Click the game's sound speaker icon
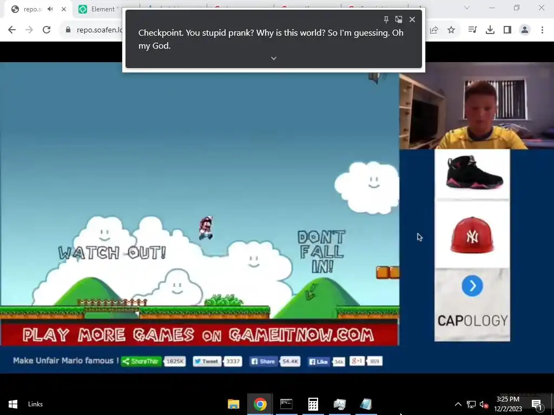This screenshot has height=415, width=554. point(377,78)
